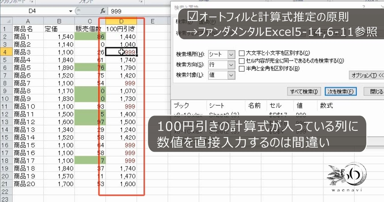Click the 次を検索 button
The image size is (384, 202).
[x=340, y=91]
